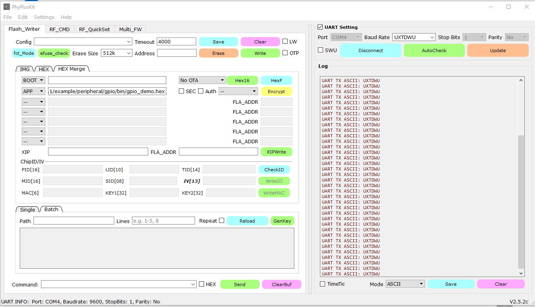Click the GenKey button
535x307 pixels.
coord(282,221)
